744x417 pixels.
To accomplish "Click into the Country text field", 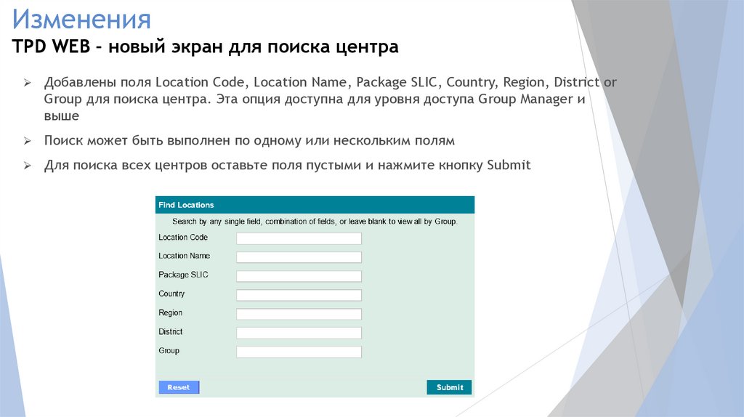I will pos(299,295).
